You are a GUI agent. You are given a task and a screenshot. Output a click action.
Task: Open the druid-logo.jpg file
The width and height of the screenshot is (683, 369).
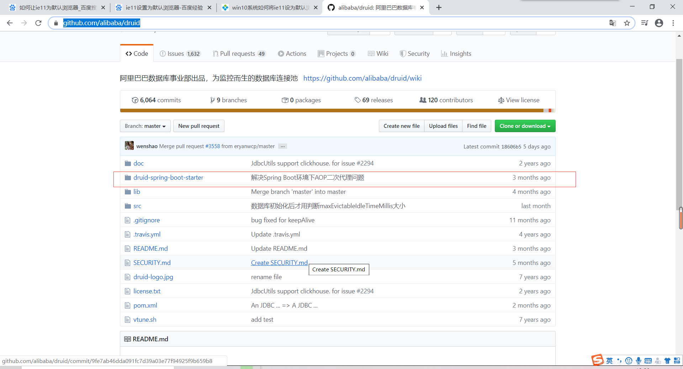coord(153,277)
